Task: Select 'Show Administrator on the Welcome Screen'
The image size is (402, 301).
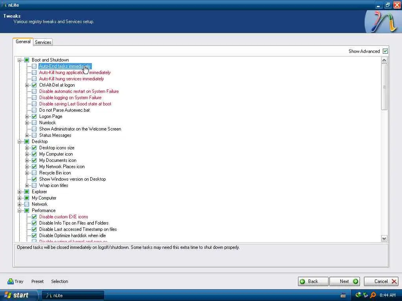Action: coord(80,129)
